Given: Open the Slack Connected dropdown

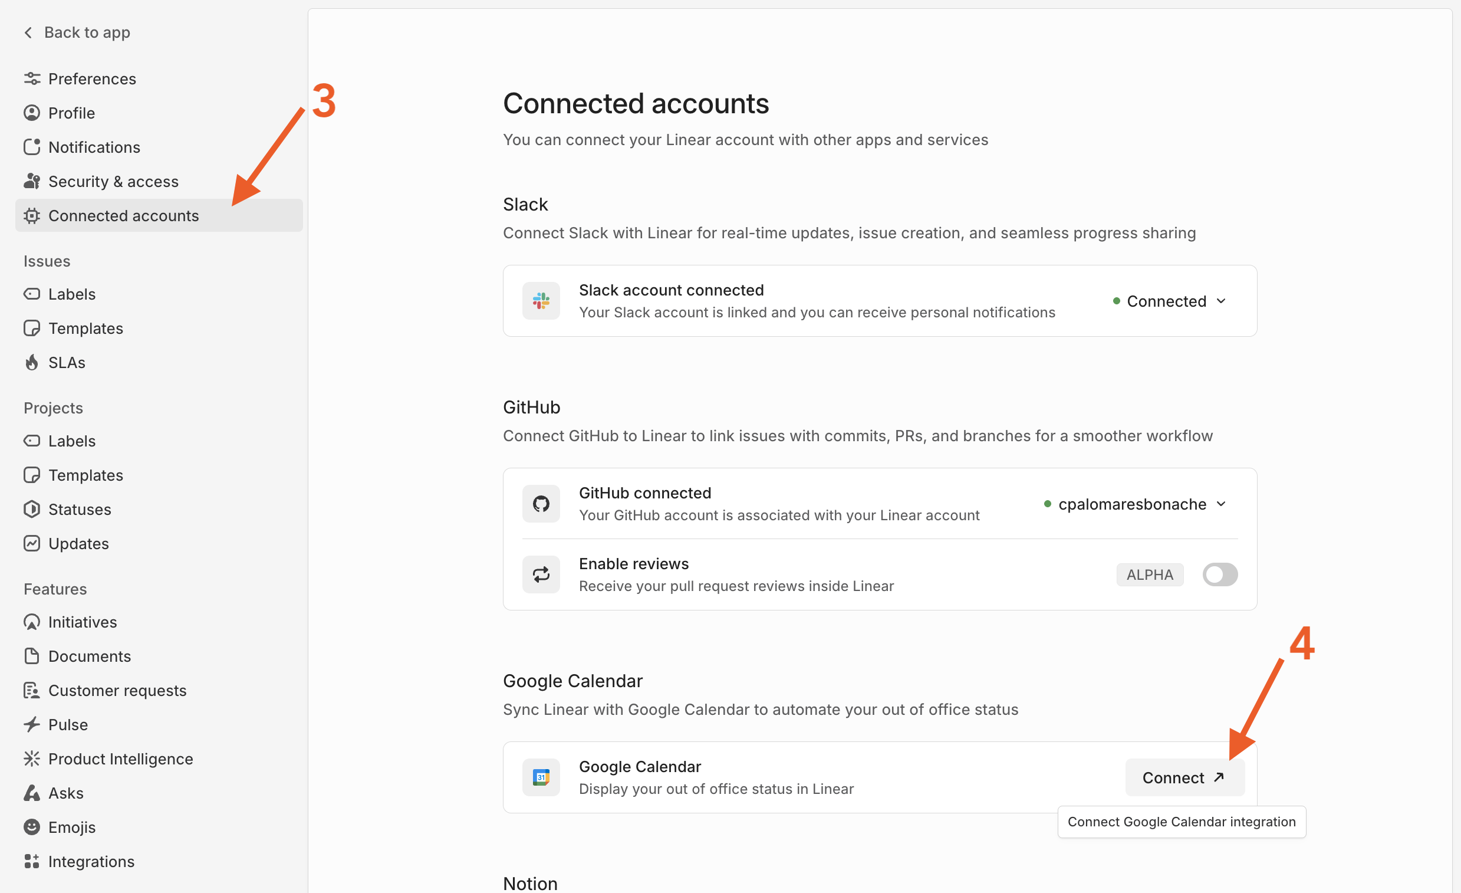Looking at the screenshot, I should coord(1169,301).
